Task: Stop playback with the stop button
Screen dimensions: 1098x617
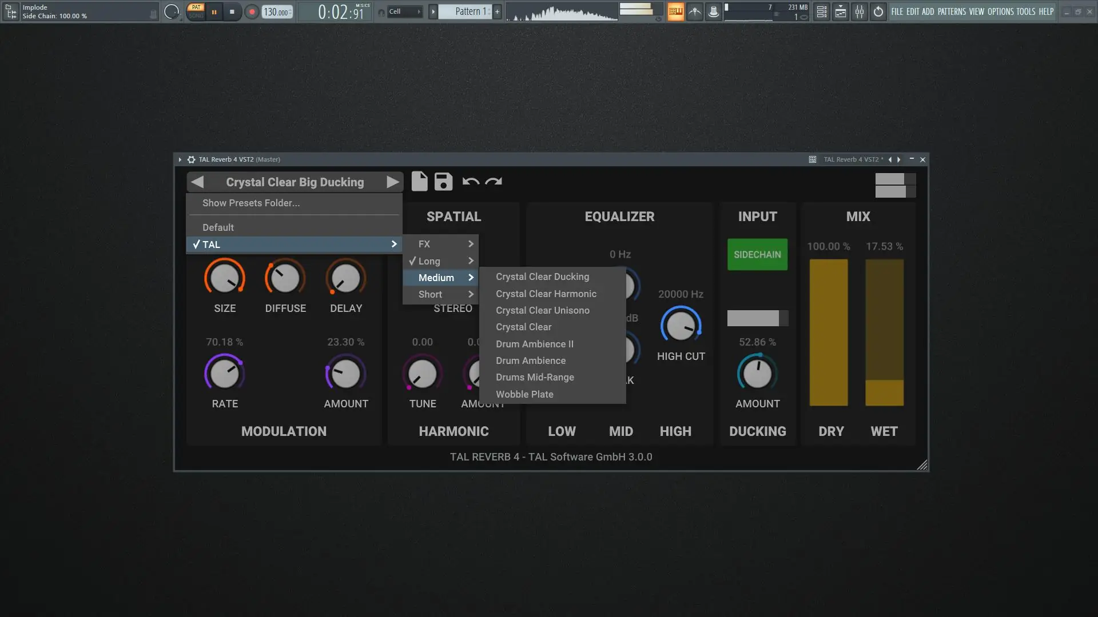Action: [x=232, y=11]
